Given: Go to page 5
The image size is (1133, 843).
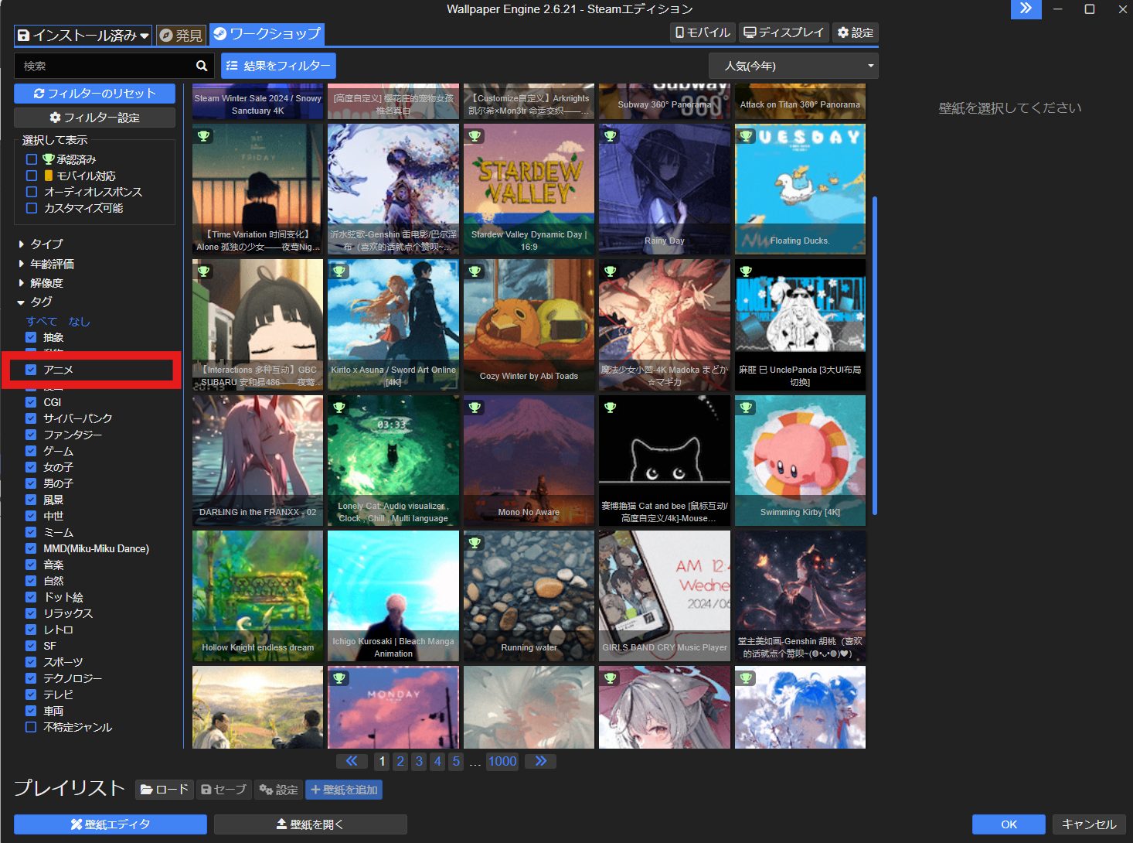Looking at the screenshot, I should coord(456,761).
